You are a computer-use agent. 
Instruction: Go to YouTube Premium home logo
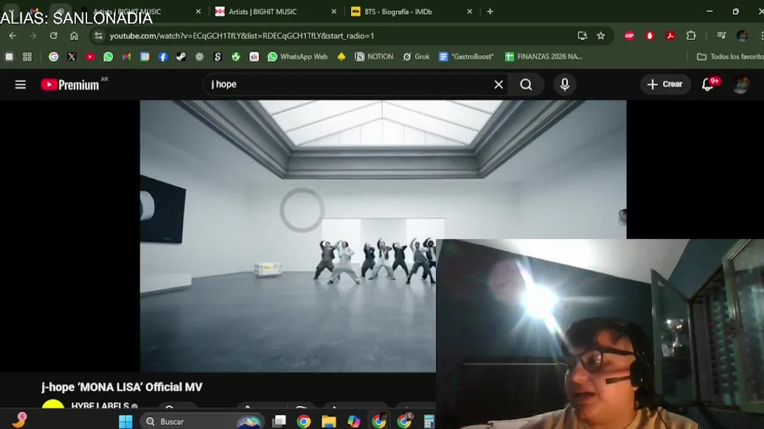click(x=70, y=85)
